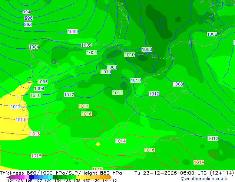Image resolution: width=235 pixels, height=182 pixels.
Task: Click the purple arrow tip of legend bar
Action: [9, 178]
